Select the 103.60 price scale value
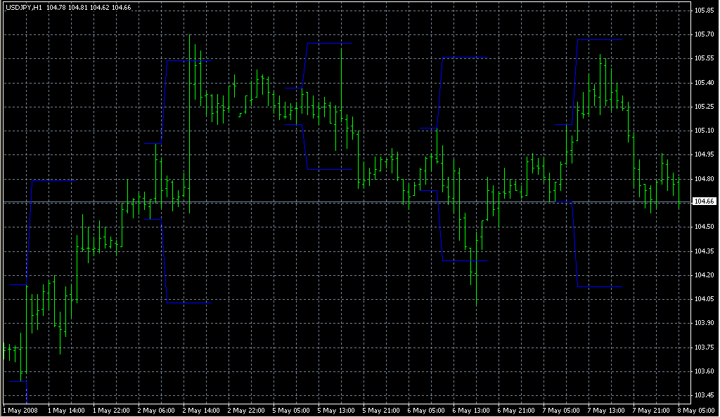Screen dimensions: 720x417 tap(704, 371)
